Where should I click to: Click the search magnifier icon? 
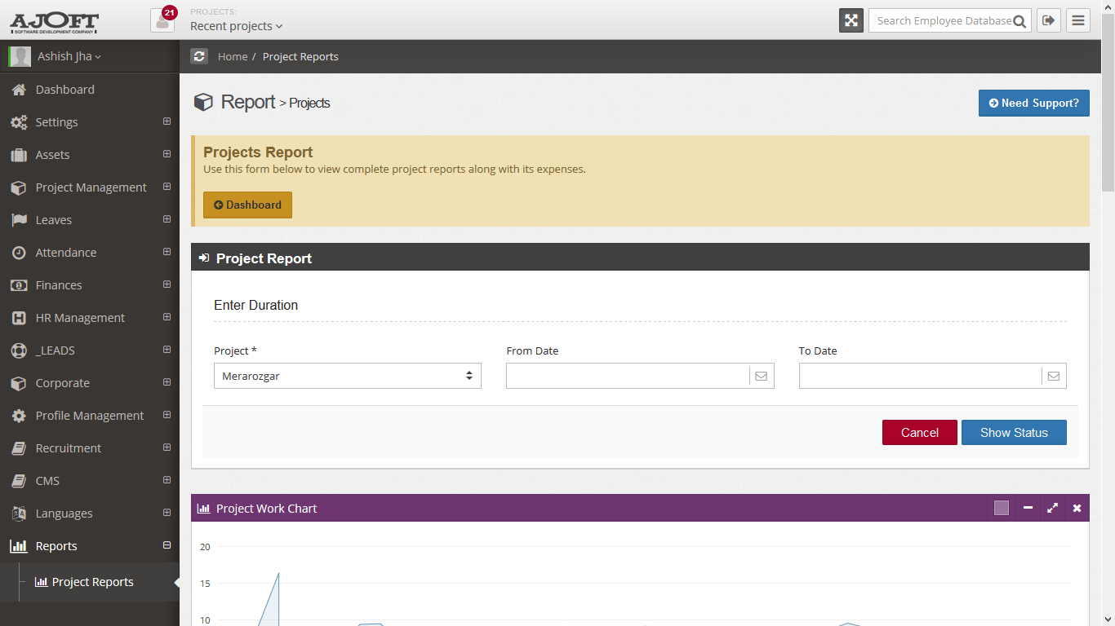pyautogui.click(x=1019, y=22)
